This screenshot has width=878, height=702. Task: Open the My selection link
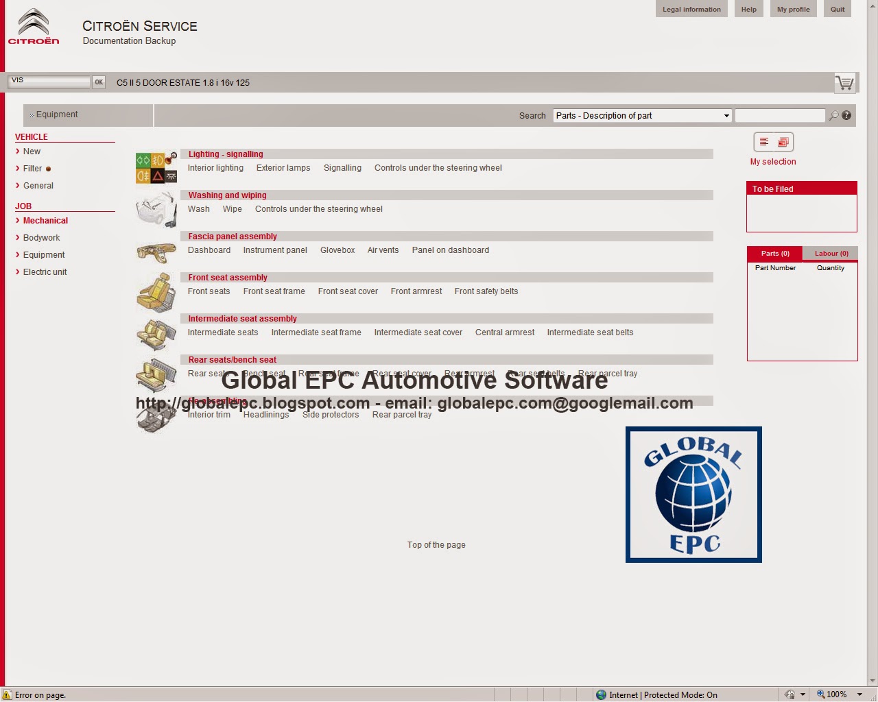(773, 162)
